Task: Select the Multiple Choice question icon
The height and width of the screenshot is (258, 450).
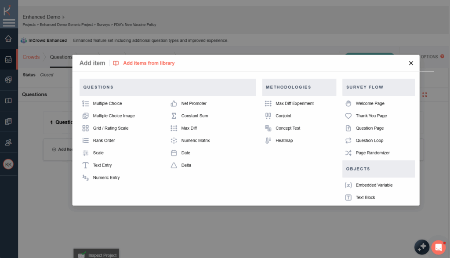Action: click(x=86, y=104)
